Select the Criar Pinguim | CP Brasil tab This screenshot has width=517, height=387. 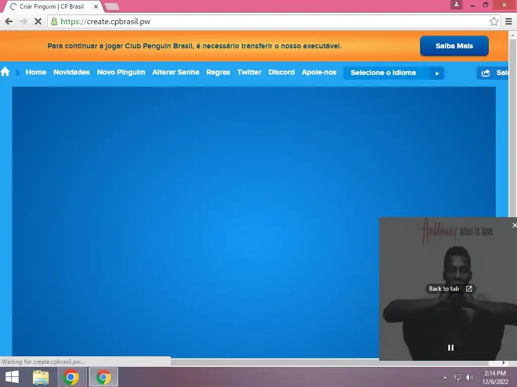(51, 6)
